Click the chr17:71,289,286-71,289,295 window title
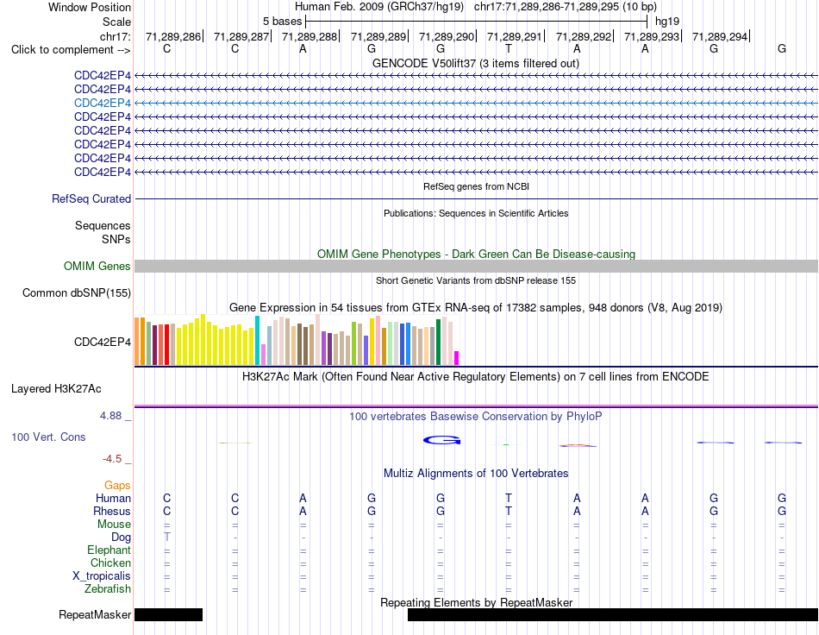The height and width of the screenshot is (635, 819). coord(566,7)
